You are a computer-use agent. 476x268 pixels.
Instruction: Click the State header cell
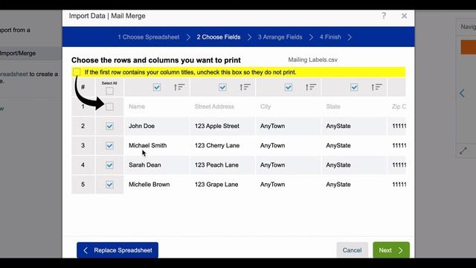click(x=354, y=106)
